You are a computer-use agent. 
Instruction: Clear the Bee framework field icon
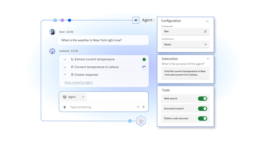pyautogui.click(x=205, y=31)
